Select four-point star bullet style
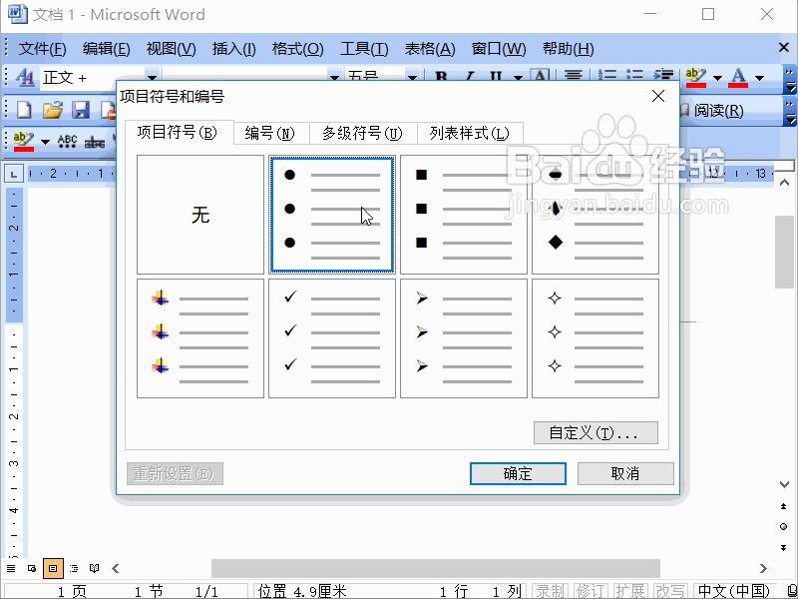 (x=596, y=338)
